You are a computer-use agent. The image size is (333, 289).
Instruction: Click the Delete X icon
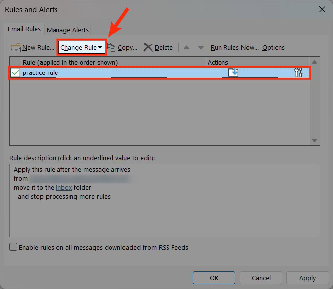pyautogui.click(x=148, y=47)
